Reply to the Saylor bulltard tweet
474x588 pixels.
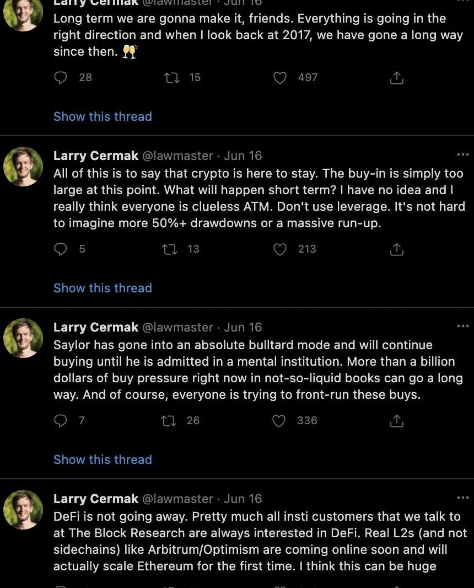61,421
